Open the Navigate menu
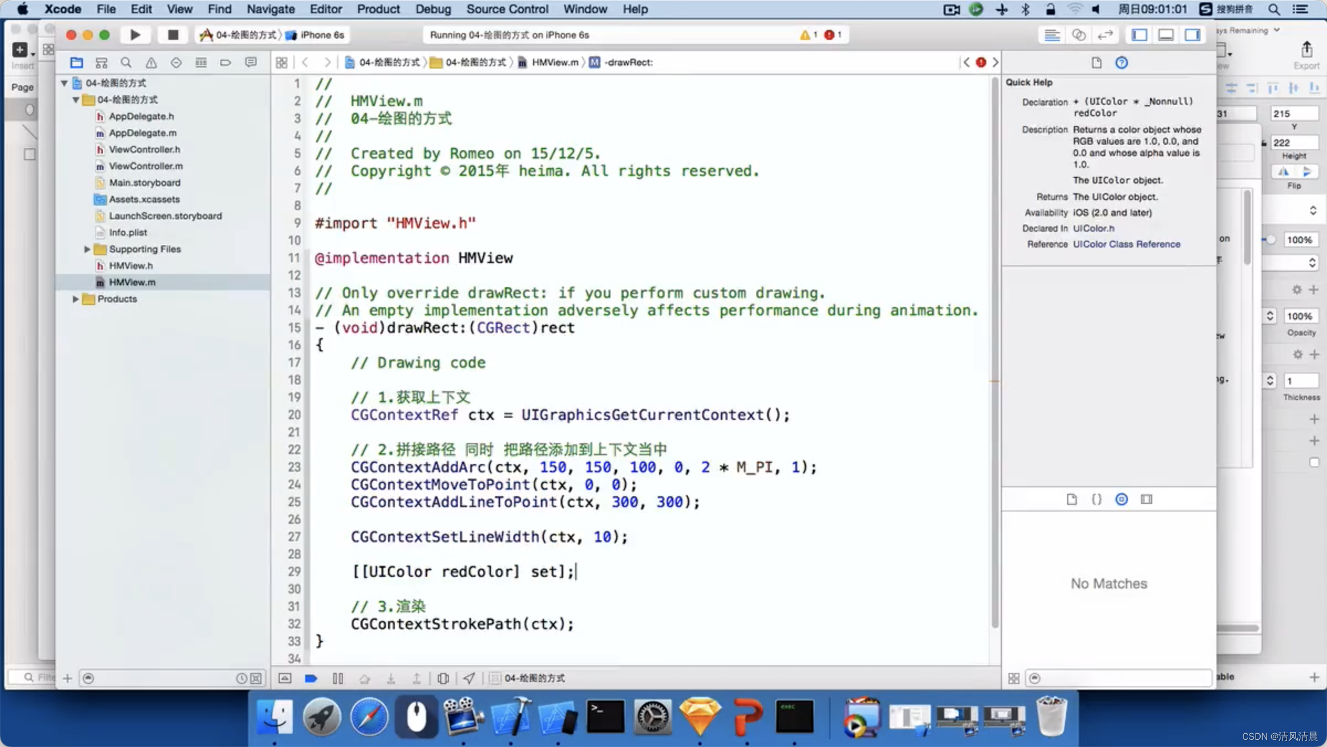The image size is (1327, 747). point(270,9)
